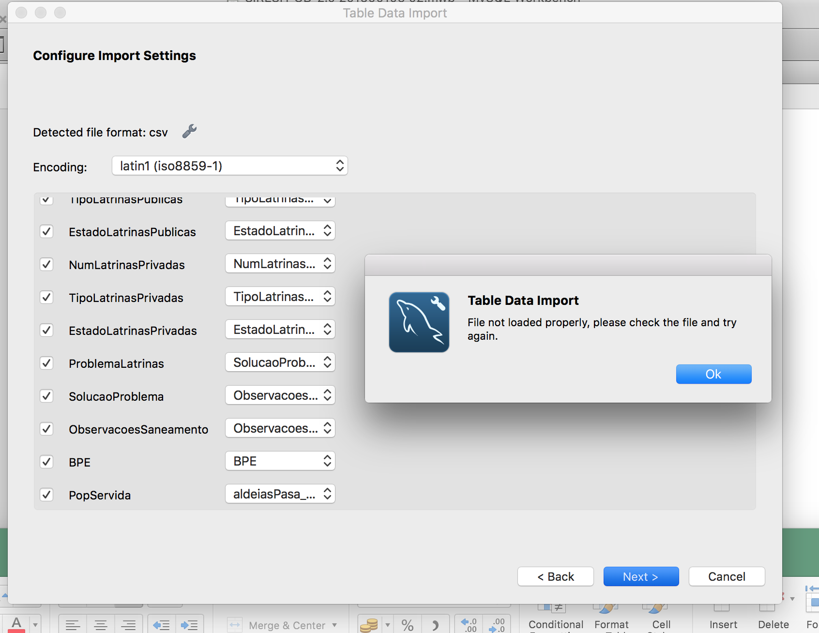819x633 pixels.
Task: Increase decimal places shown
Action: point(469,624)
